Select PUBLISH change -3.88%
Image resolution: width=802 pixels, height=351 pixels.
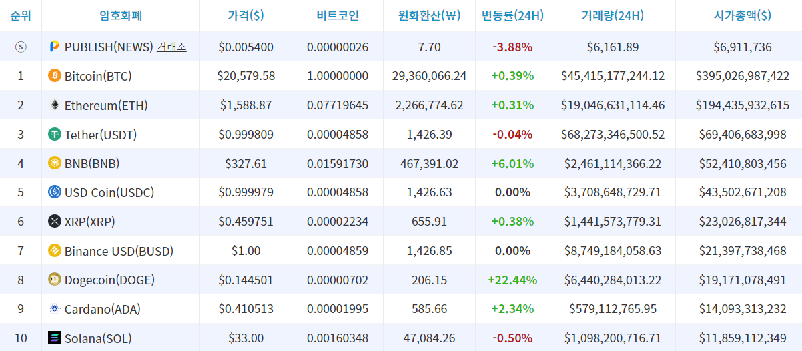coord(512,47)
